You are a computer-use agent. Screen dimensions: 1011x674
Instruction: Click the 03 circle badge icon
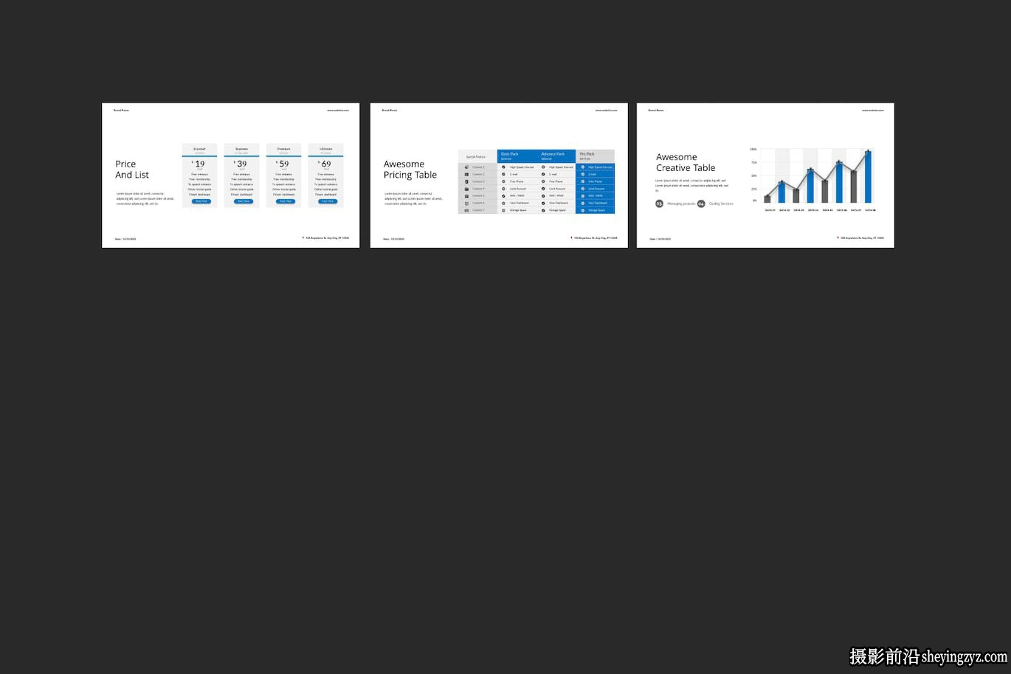(x=660, y=204)
